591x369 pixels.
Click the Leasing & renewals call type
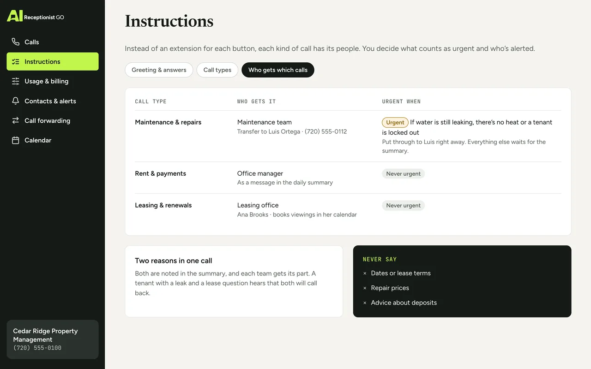(163, 205)
